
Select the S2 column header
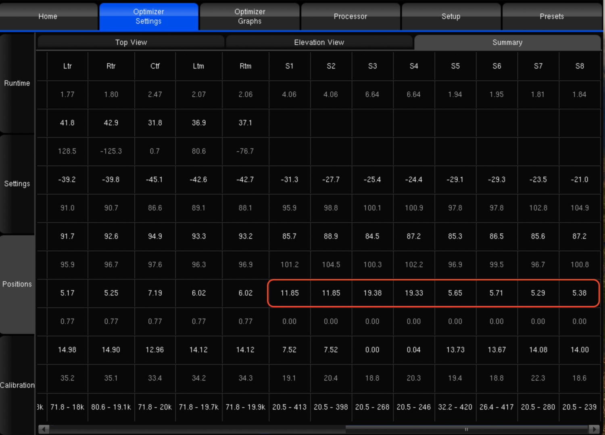(x=331, y=66)
